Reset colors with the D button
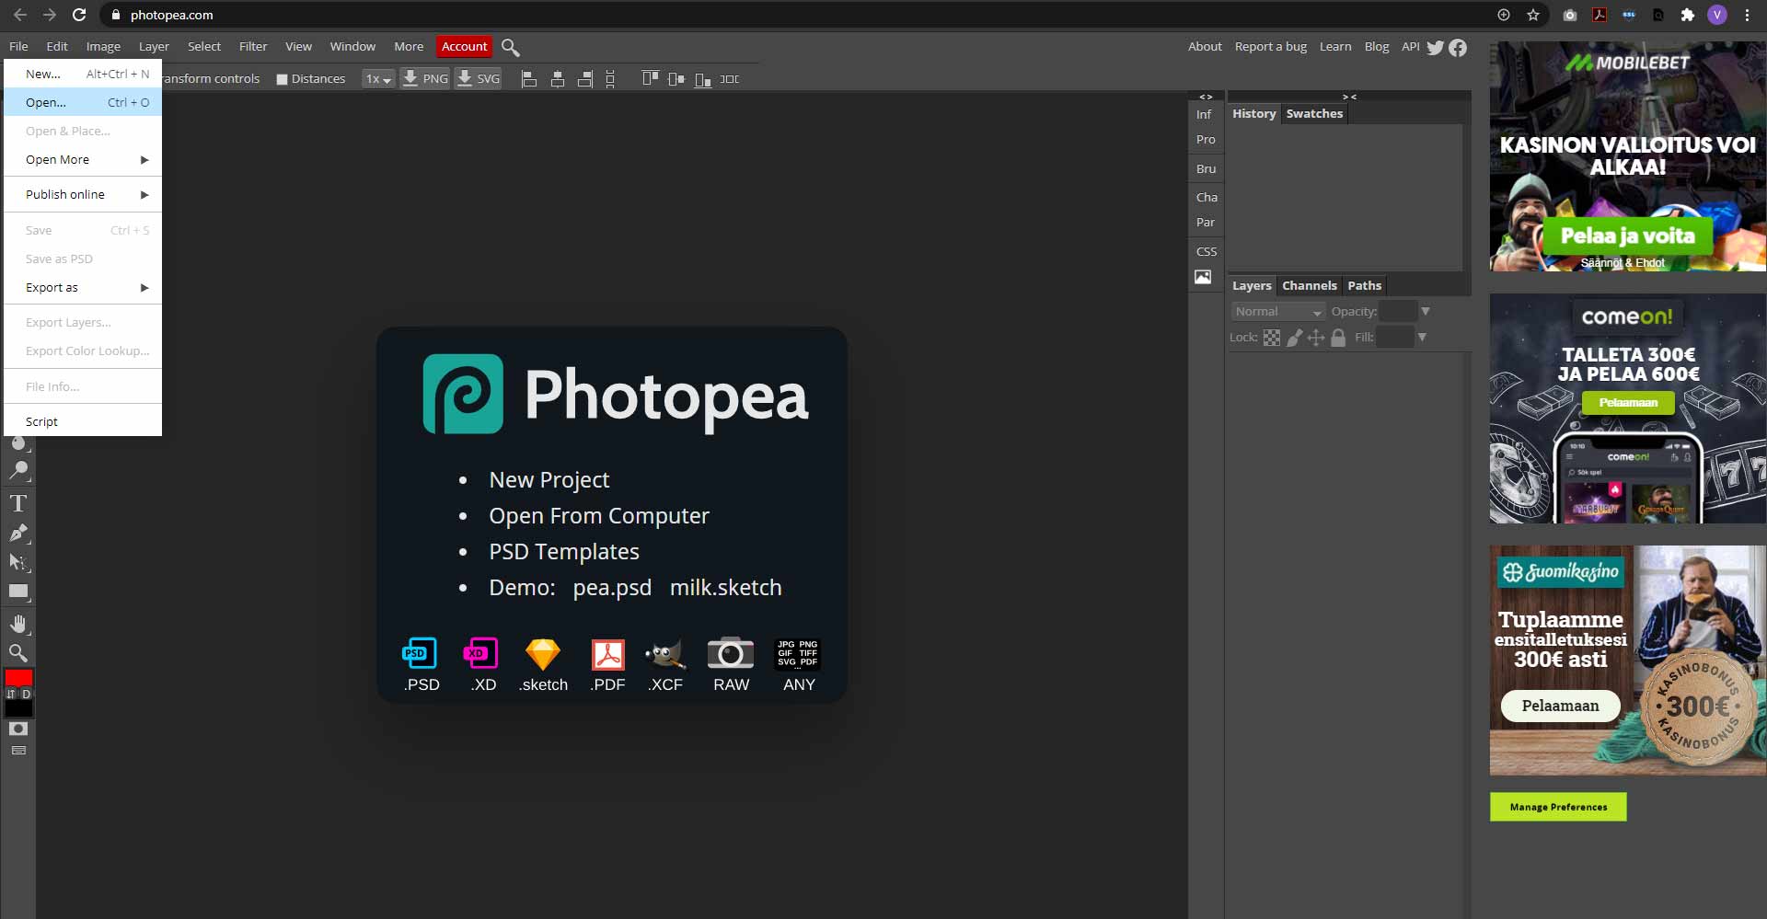The width and height of the screenshot is (1767, 919). point(26,694)
